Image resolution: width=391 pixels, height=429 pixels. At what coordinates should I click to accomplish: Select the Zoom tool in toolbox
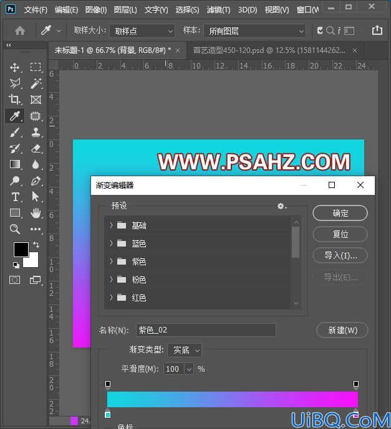(x=14, y=229)
